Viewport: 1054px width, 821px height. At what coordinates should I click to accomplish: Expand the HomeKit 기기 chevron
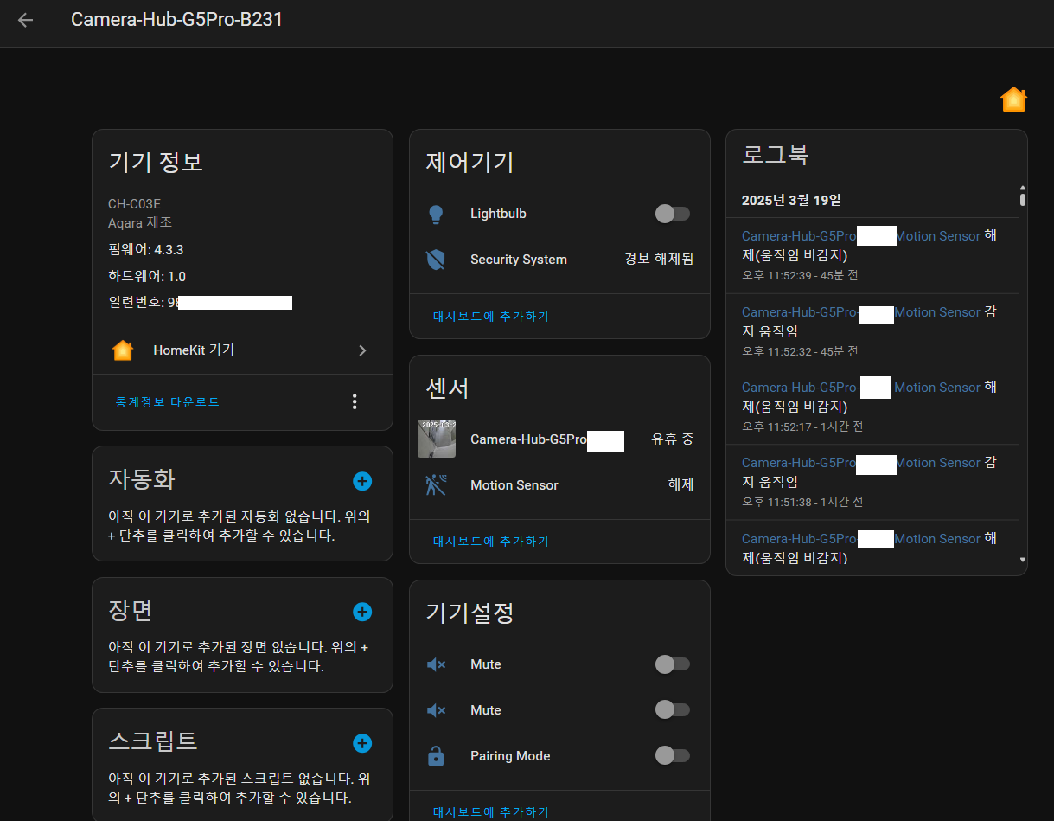(x=362, y=350)
